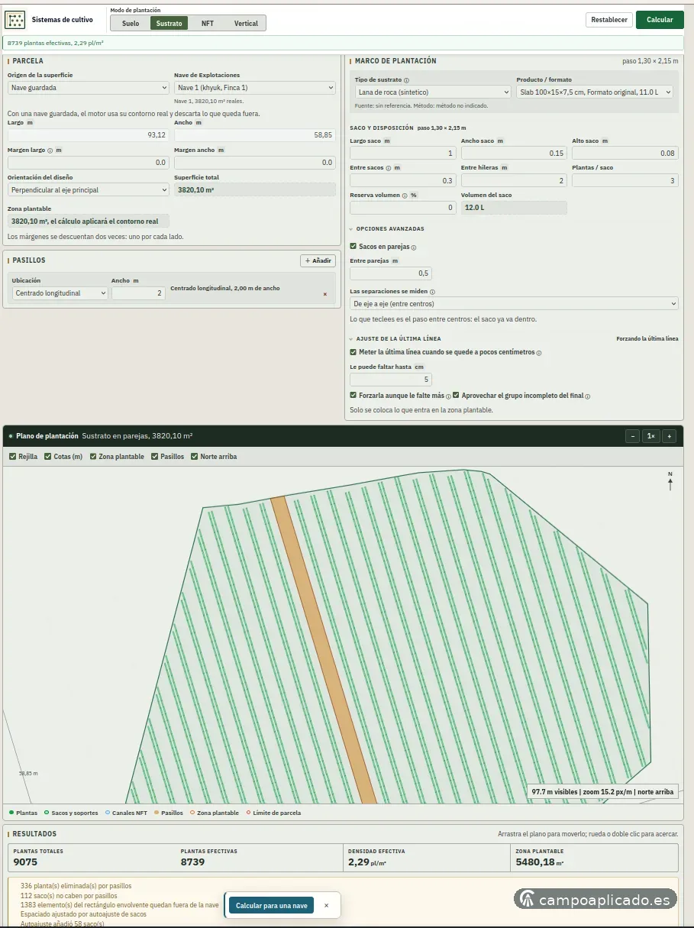The image size is (694, 928).
Task: Click the info icon next to Margen largo
Action: click(x=50, y=150)
